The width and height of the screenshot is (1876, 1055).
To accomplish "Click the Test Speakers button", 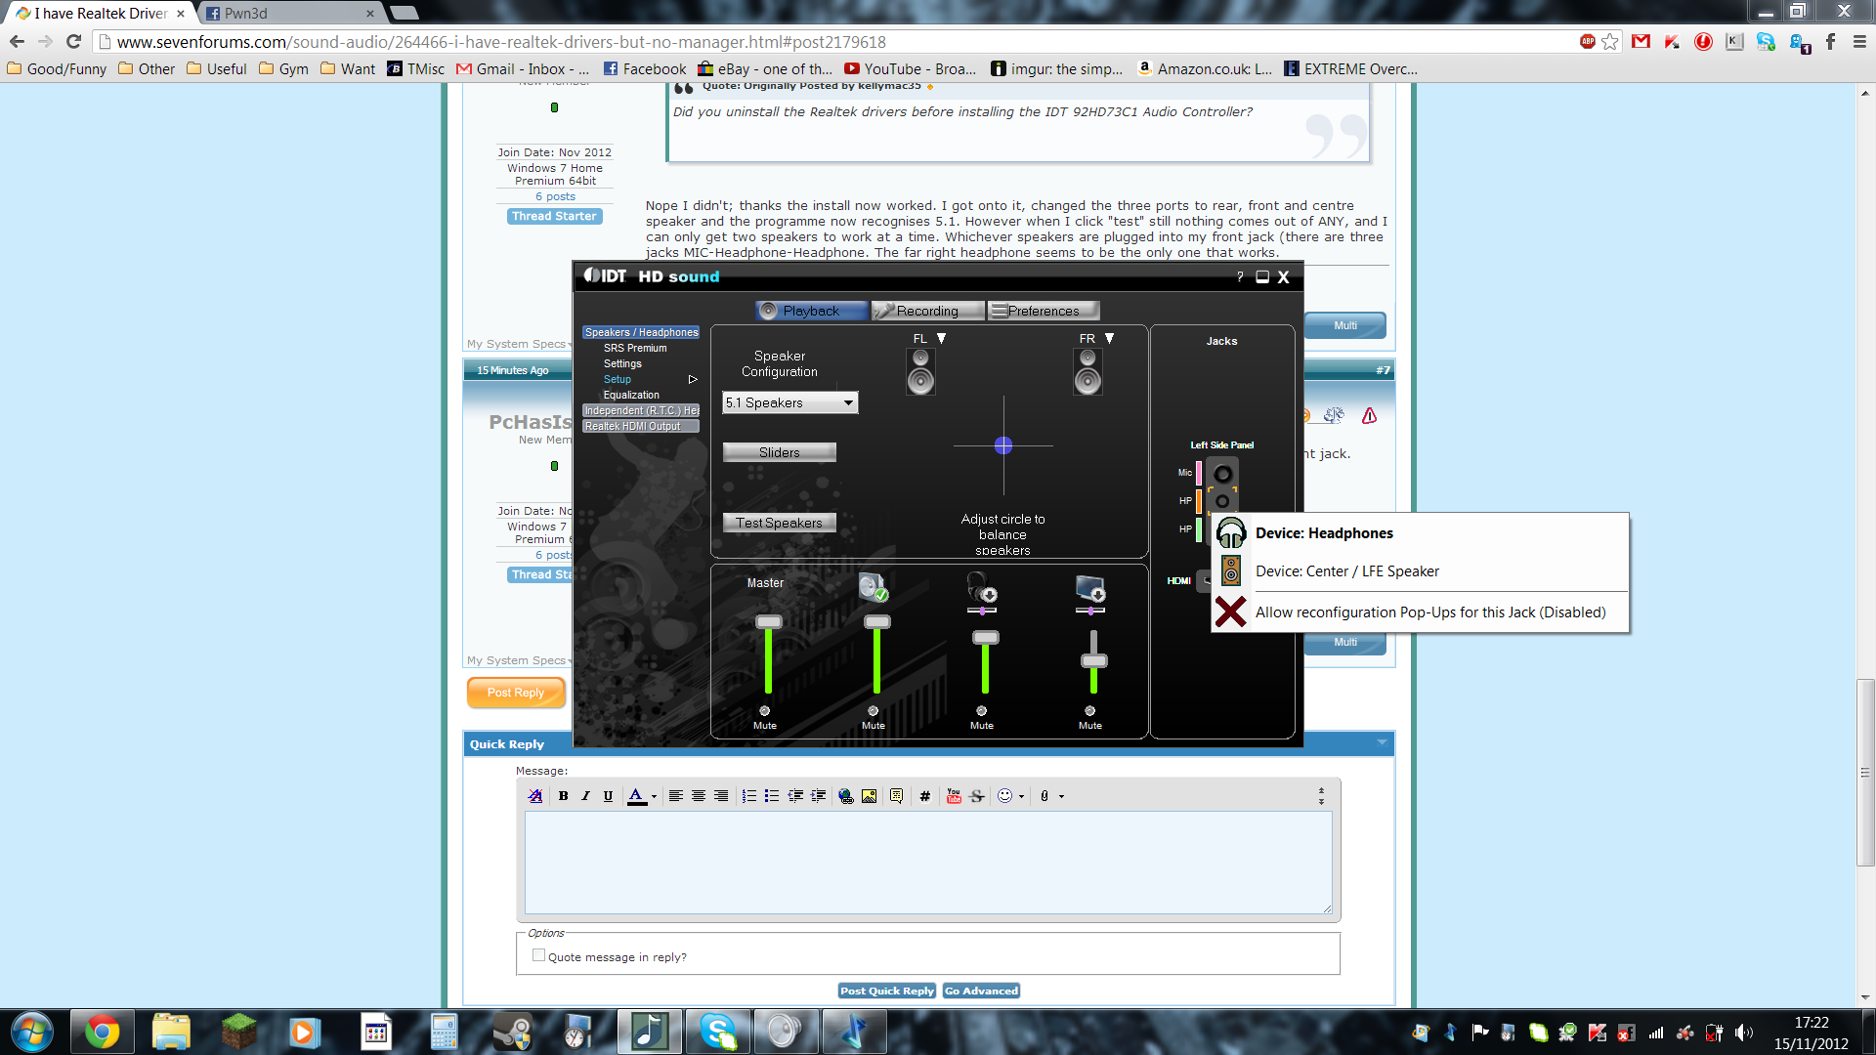I will [780, 523].
